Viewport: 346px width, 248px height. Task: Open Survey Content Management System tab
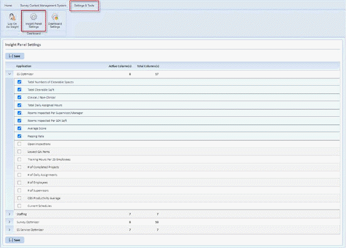(x=42, y=5)
